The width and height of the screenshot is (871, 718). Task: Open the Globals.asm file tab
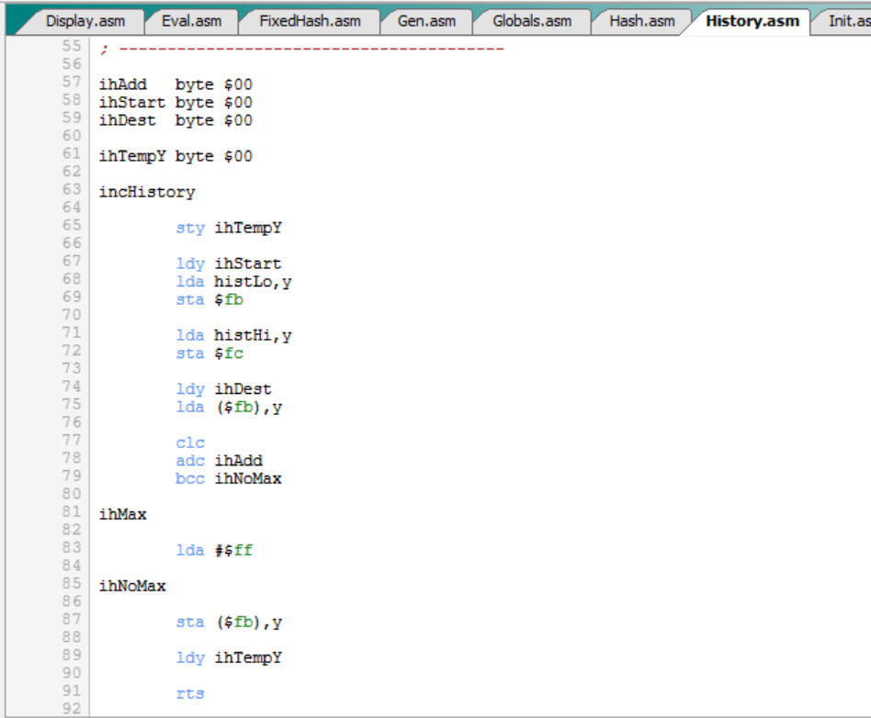coord(531,21)
